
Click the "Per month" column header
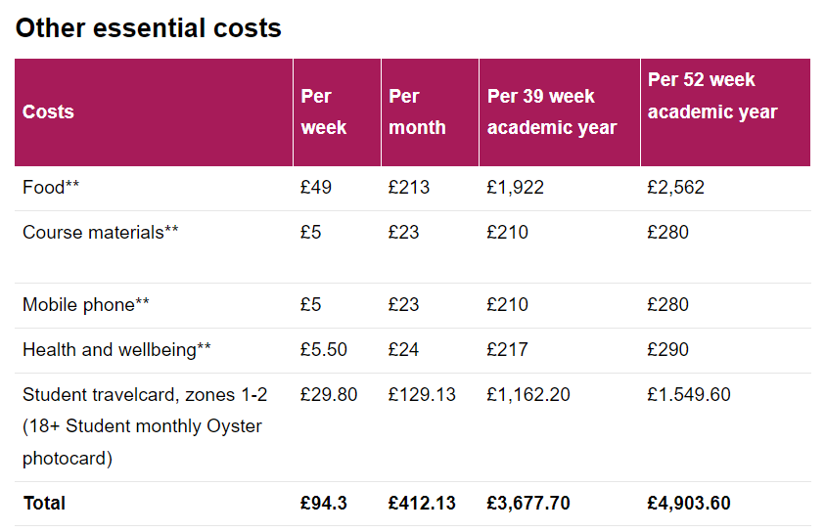(417, 111)
